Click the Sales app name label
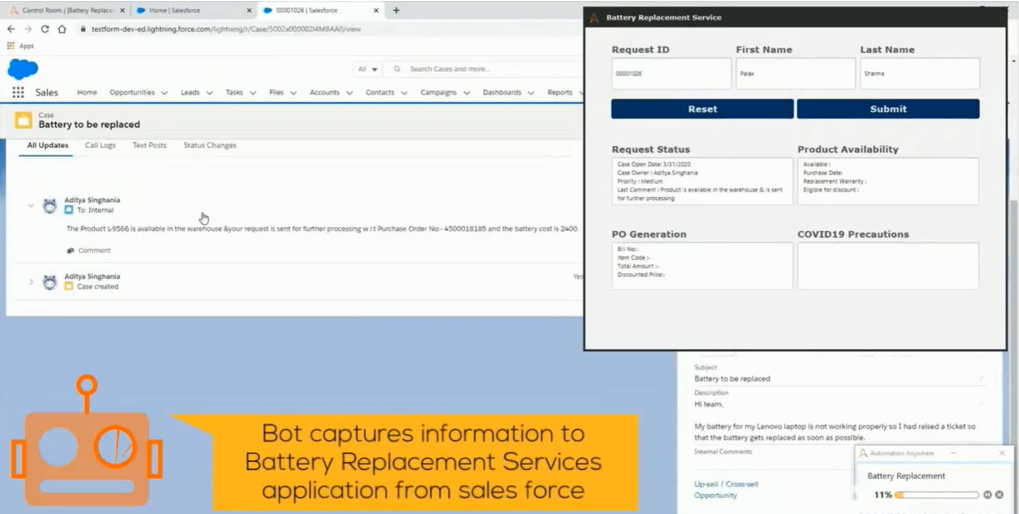This screenshot has height=514, width=1019. tap(46, 92)
